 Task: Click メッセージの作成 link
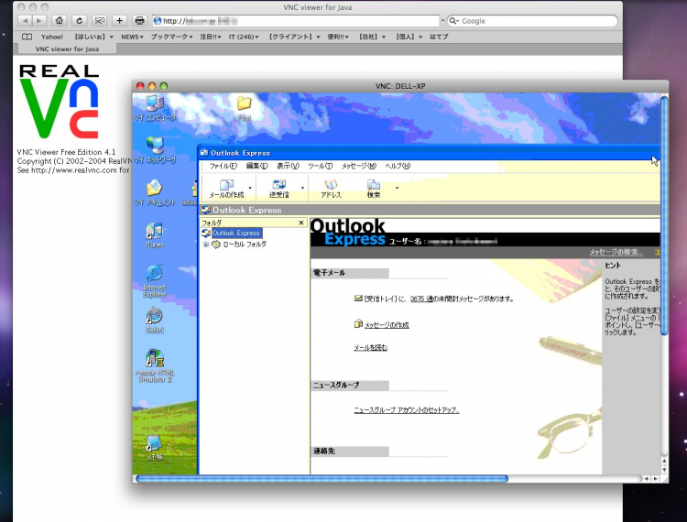coord(387,325)
